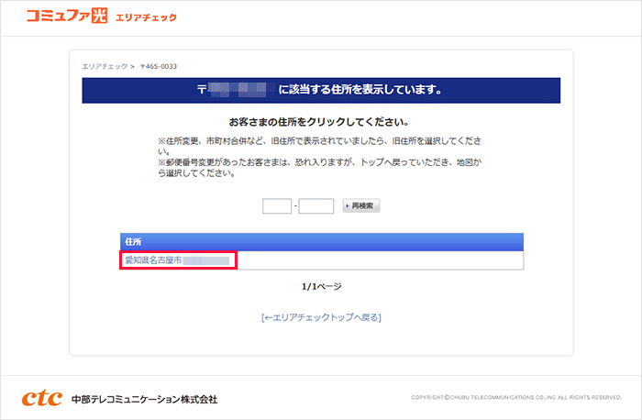
Task: Click the 住所 table header
Action: tap(133, 240)
